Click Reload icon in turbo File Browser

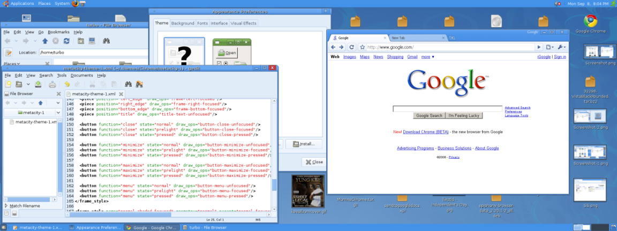click(66, 41)
